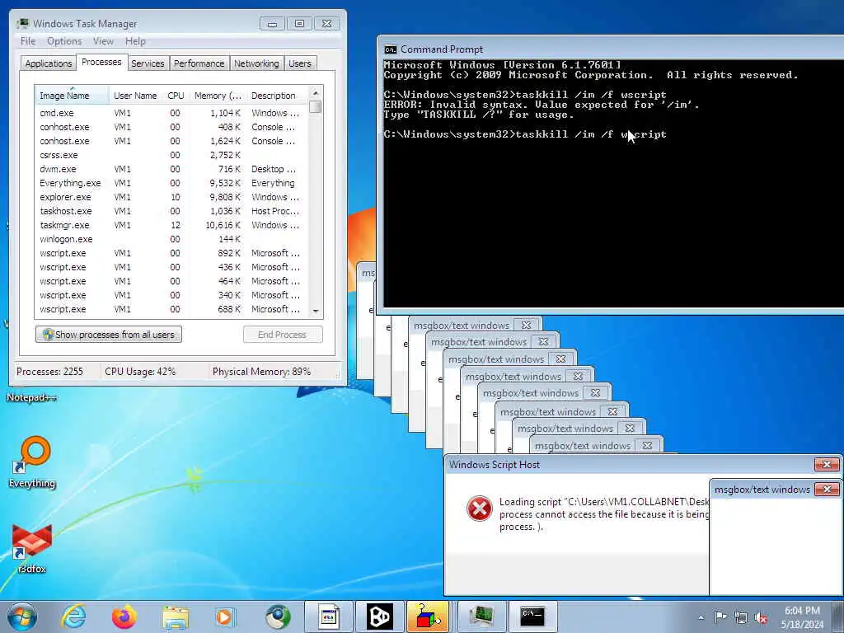Viewport: 844px width, 633px height.
Task: Click the process list scrollbar thumb
Action: click(x=316, y=106)
